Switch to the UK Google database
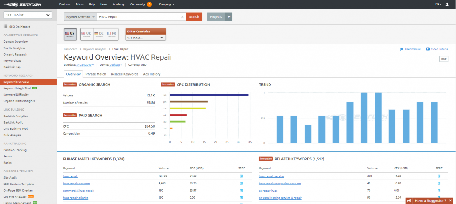 click(x=86, y=35)
